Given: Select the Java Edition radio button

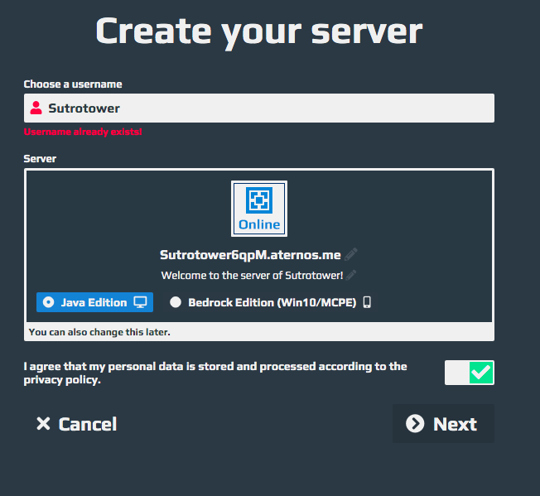Looking at the screenshot, I should coord(48,302).
